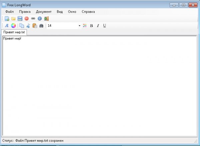The image size is (200, 146).
Task: Click the chain link icon
Action: [33, 19]
